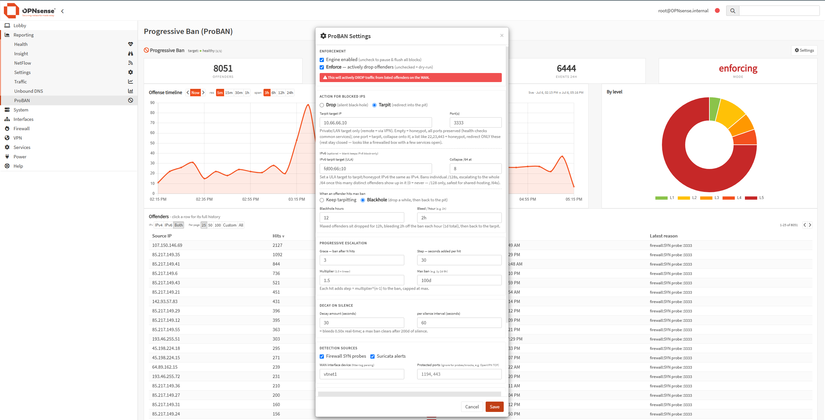Go to next offenders page arrow
The height and width of the screenshot is (420, 825).
pos(810,225)
